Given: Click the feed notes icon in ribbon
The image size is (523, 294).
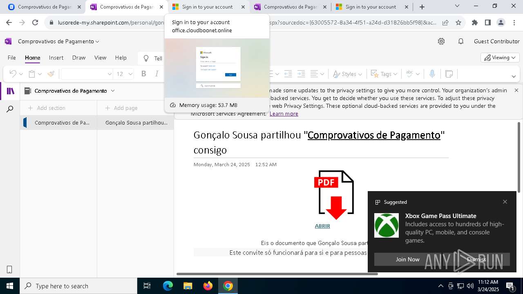Looking at the screenshot, I should tap(449, 74).
